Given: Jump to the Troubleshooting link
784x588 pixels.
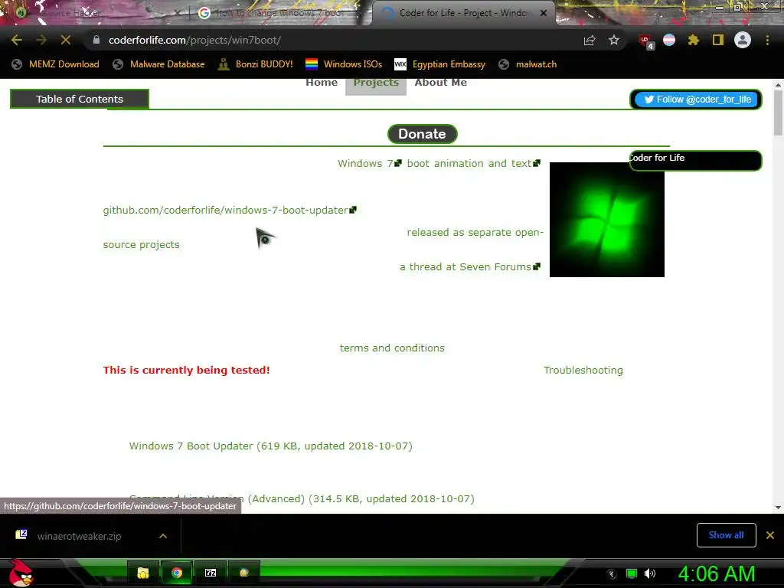Looking at the screenshot, I should [x=583, y=371].
